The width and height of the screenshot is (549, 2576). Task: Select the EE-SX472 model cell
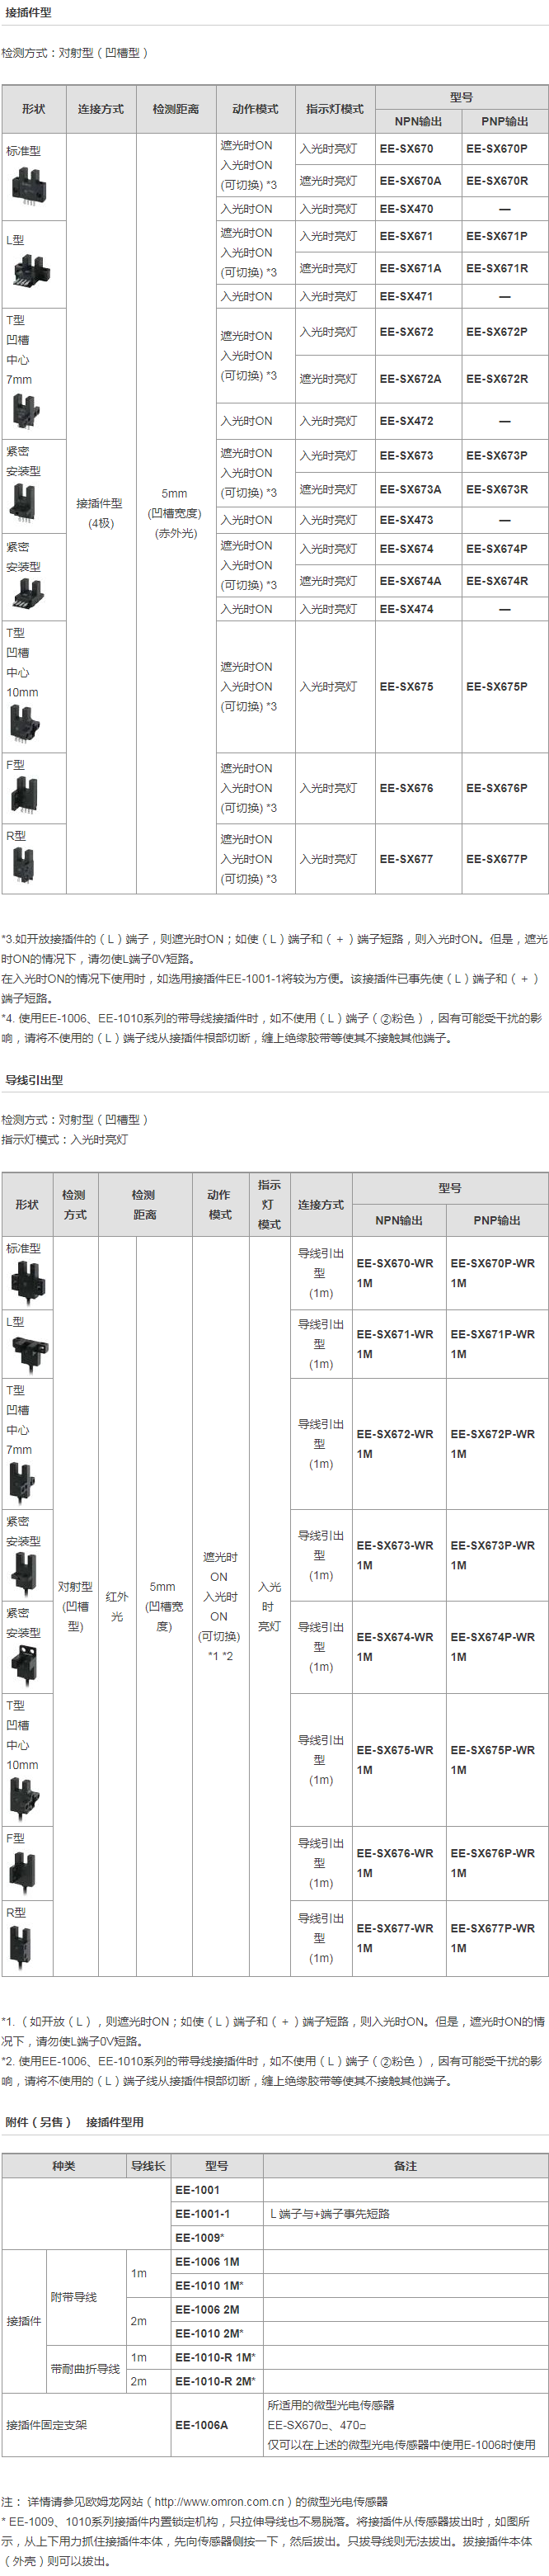418,421
